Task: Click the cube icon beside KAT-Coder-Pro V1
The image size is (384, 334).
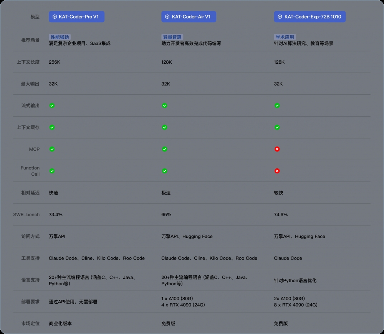Action: click(x=55, y=17)
